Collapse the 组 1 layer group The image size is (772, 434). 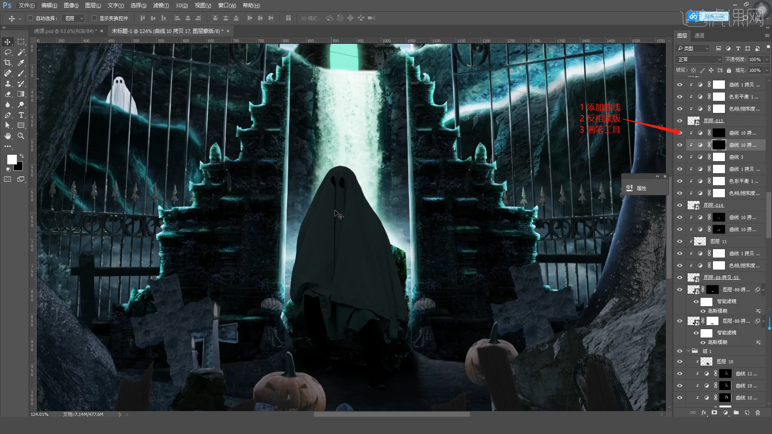[x=688, y=351]
